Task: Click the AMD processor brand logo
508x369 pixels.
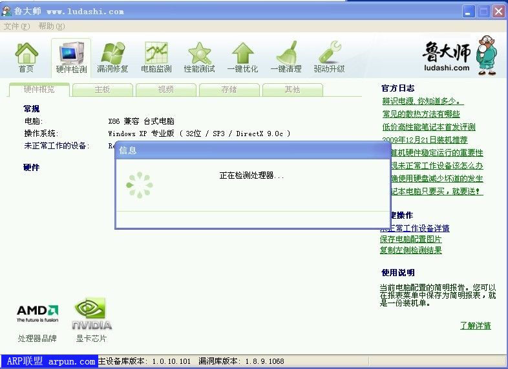Action: (x=37, y=314)
